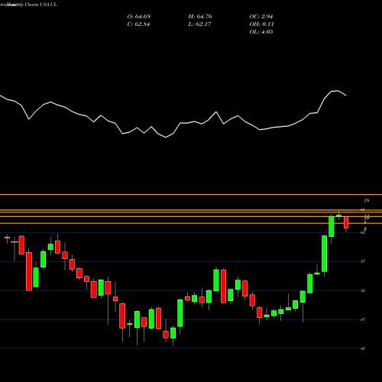Click the 47 price axis label
The image size is (382, 382).
pyautogui.click(x=363, y=319)
